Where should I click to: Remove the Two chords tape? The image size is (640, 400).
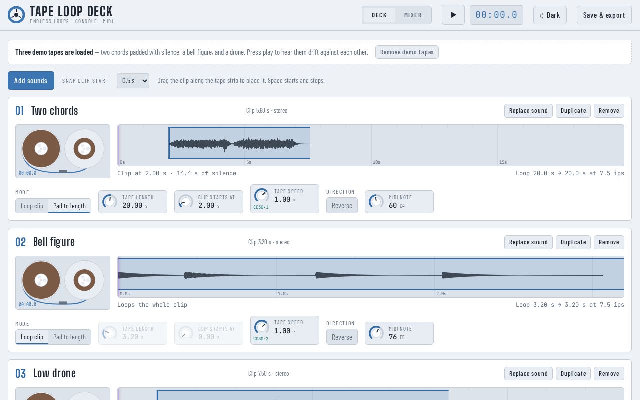coord(609,111)
